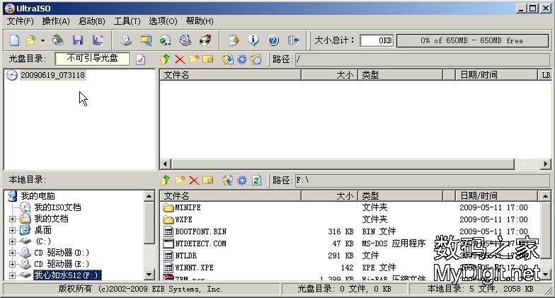Viewport: 555px width, 298px height.
Task: Click the disc directory path field
Action: [423, 59]
